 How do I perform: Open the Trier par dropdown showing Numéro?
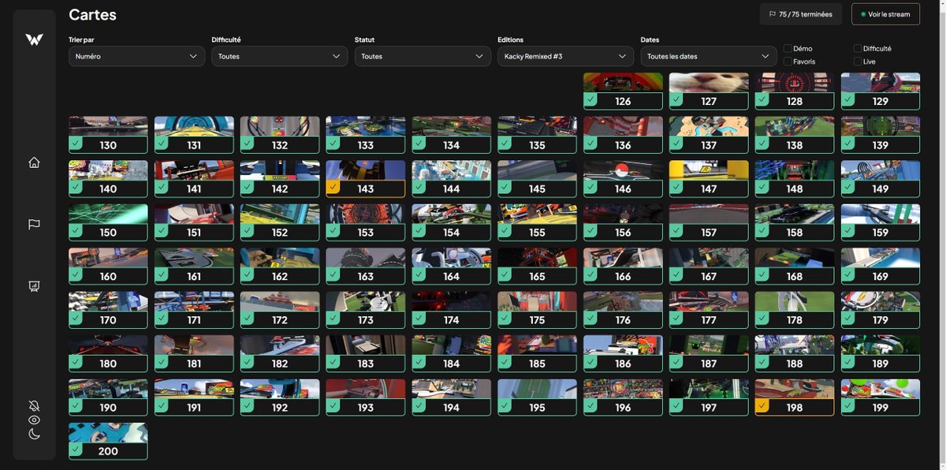pos(136,56)
